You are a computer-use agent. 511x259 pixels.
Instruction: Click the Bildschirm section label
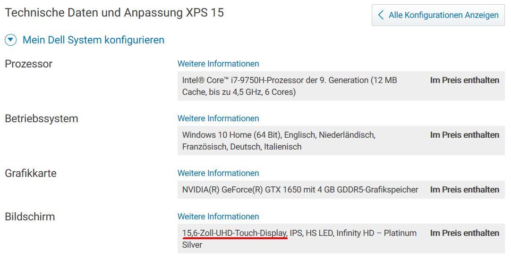click(x=30, y=217)
